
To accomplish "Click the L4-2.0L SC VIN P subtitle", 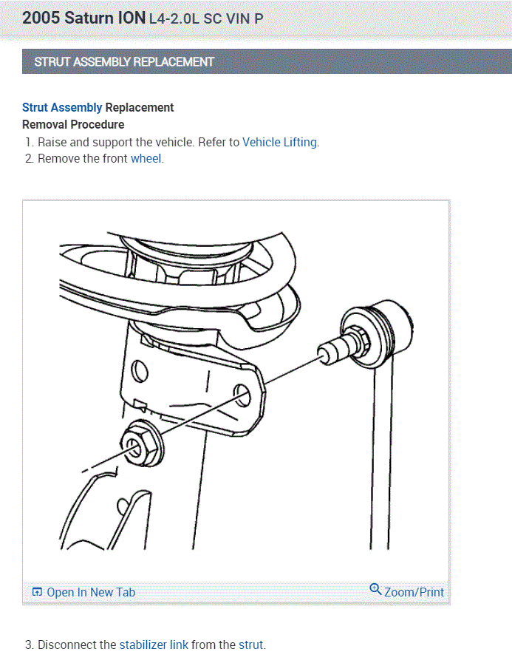I will (206, 19).
